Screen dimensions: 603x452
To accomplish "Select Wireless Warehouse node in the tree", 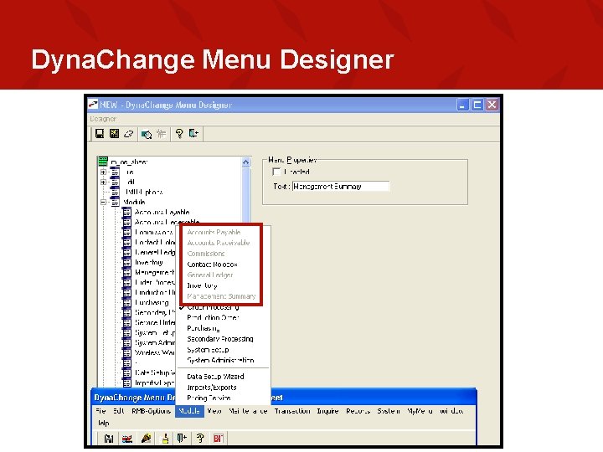I will pyautogui.click(x=155, y=352).
